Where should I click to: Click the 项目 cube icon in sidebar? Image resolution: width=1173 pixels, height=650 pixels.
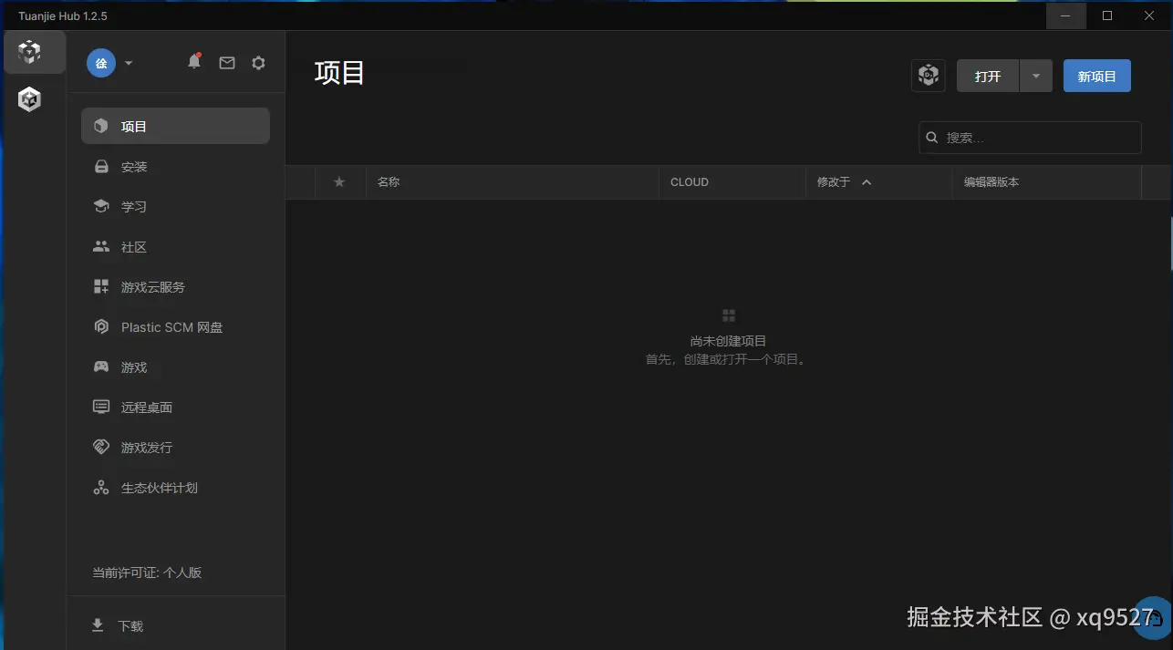point(101,126)
